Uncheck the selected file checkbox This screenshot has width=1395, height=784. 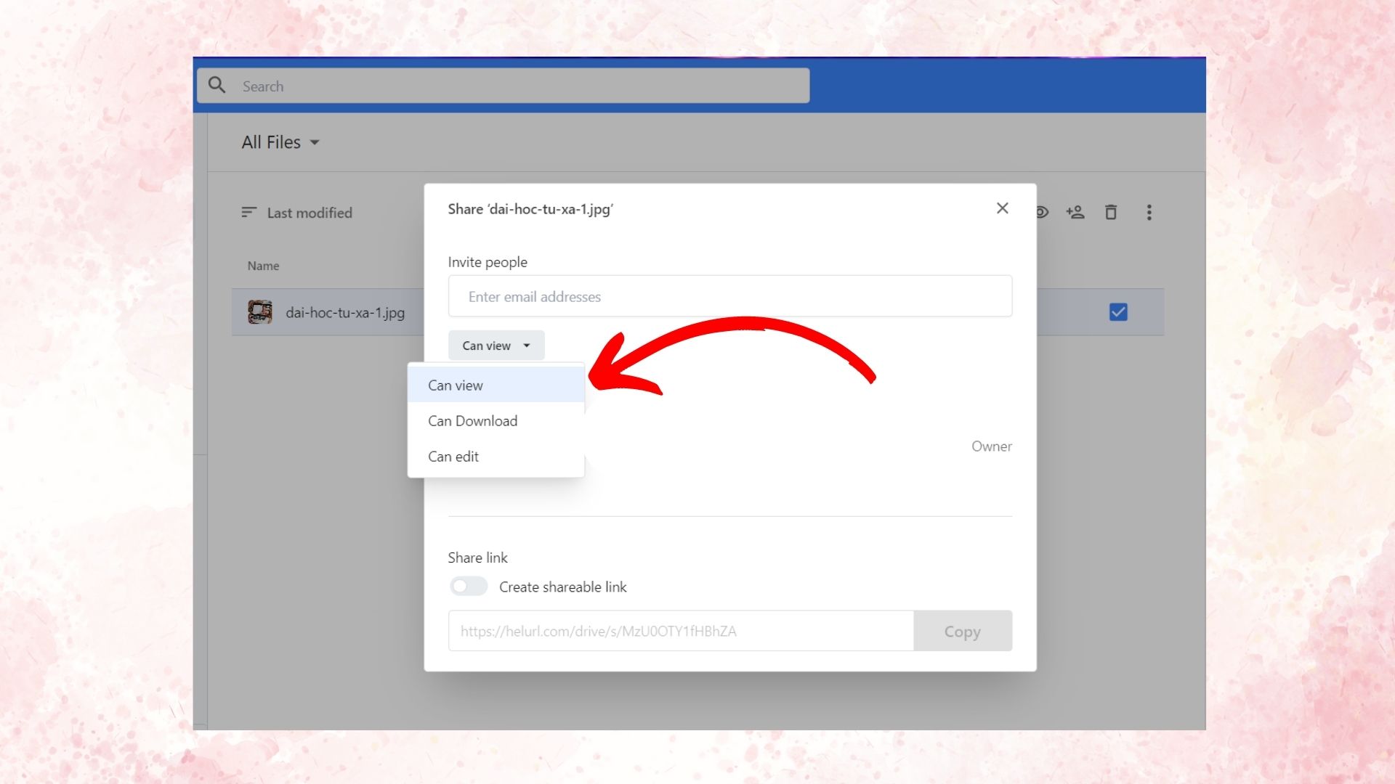pos(1118,312)
